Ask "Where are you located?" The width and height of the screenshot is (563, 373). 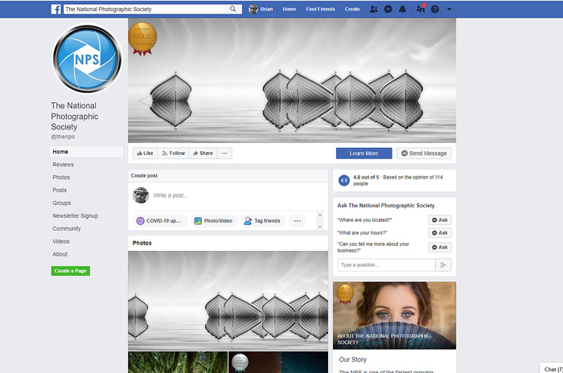pyautogui.click(x=440, y=220)
